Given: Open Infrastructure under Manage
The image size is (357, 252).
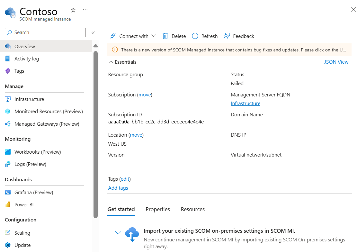Looking at the screenshot, I should 29,99.
